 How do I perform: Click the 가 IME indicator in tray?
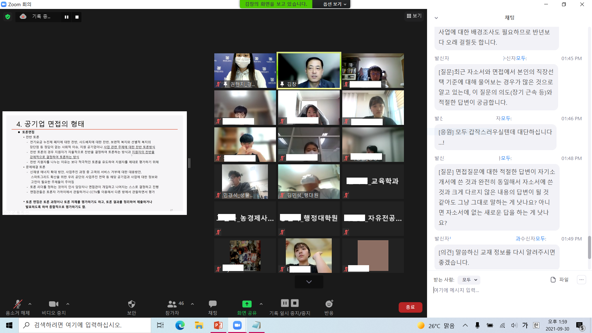[525, 325]
